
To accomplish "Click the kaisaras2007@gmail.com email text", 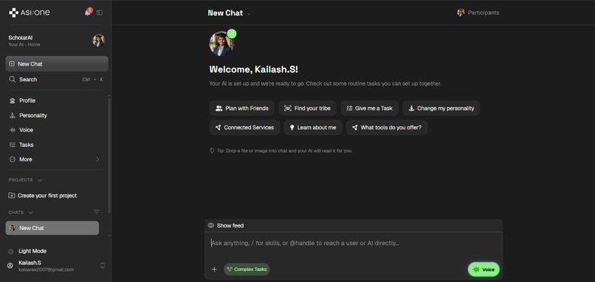I will tap(47, 270).
